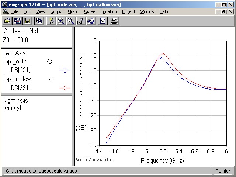Click the Left Axis heading

[15, 53]
